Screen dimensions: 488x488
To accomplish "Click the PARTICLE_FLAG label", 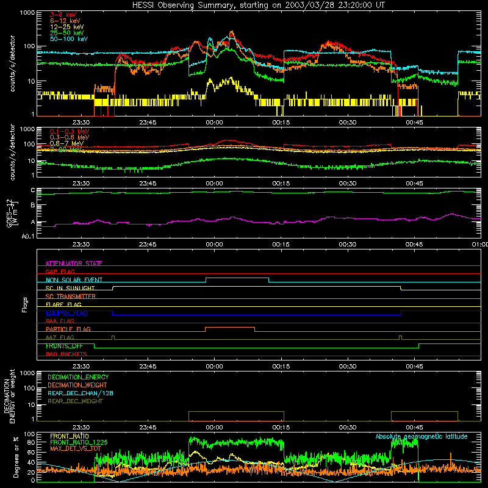I will [68, 329].
